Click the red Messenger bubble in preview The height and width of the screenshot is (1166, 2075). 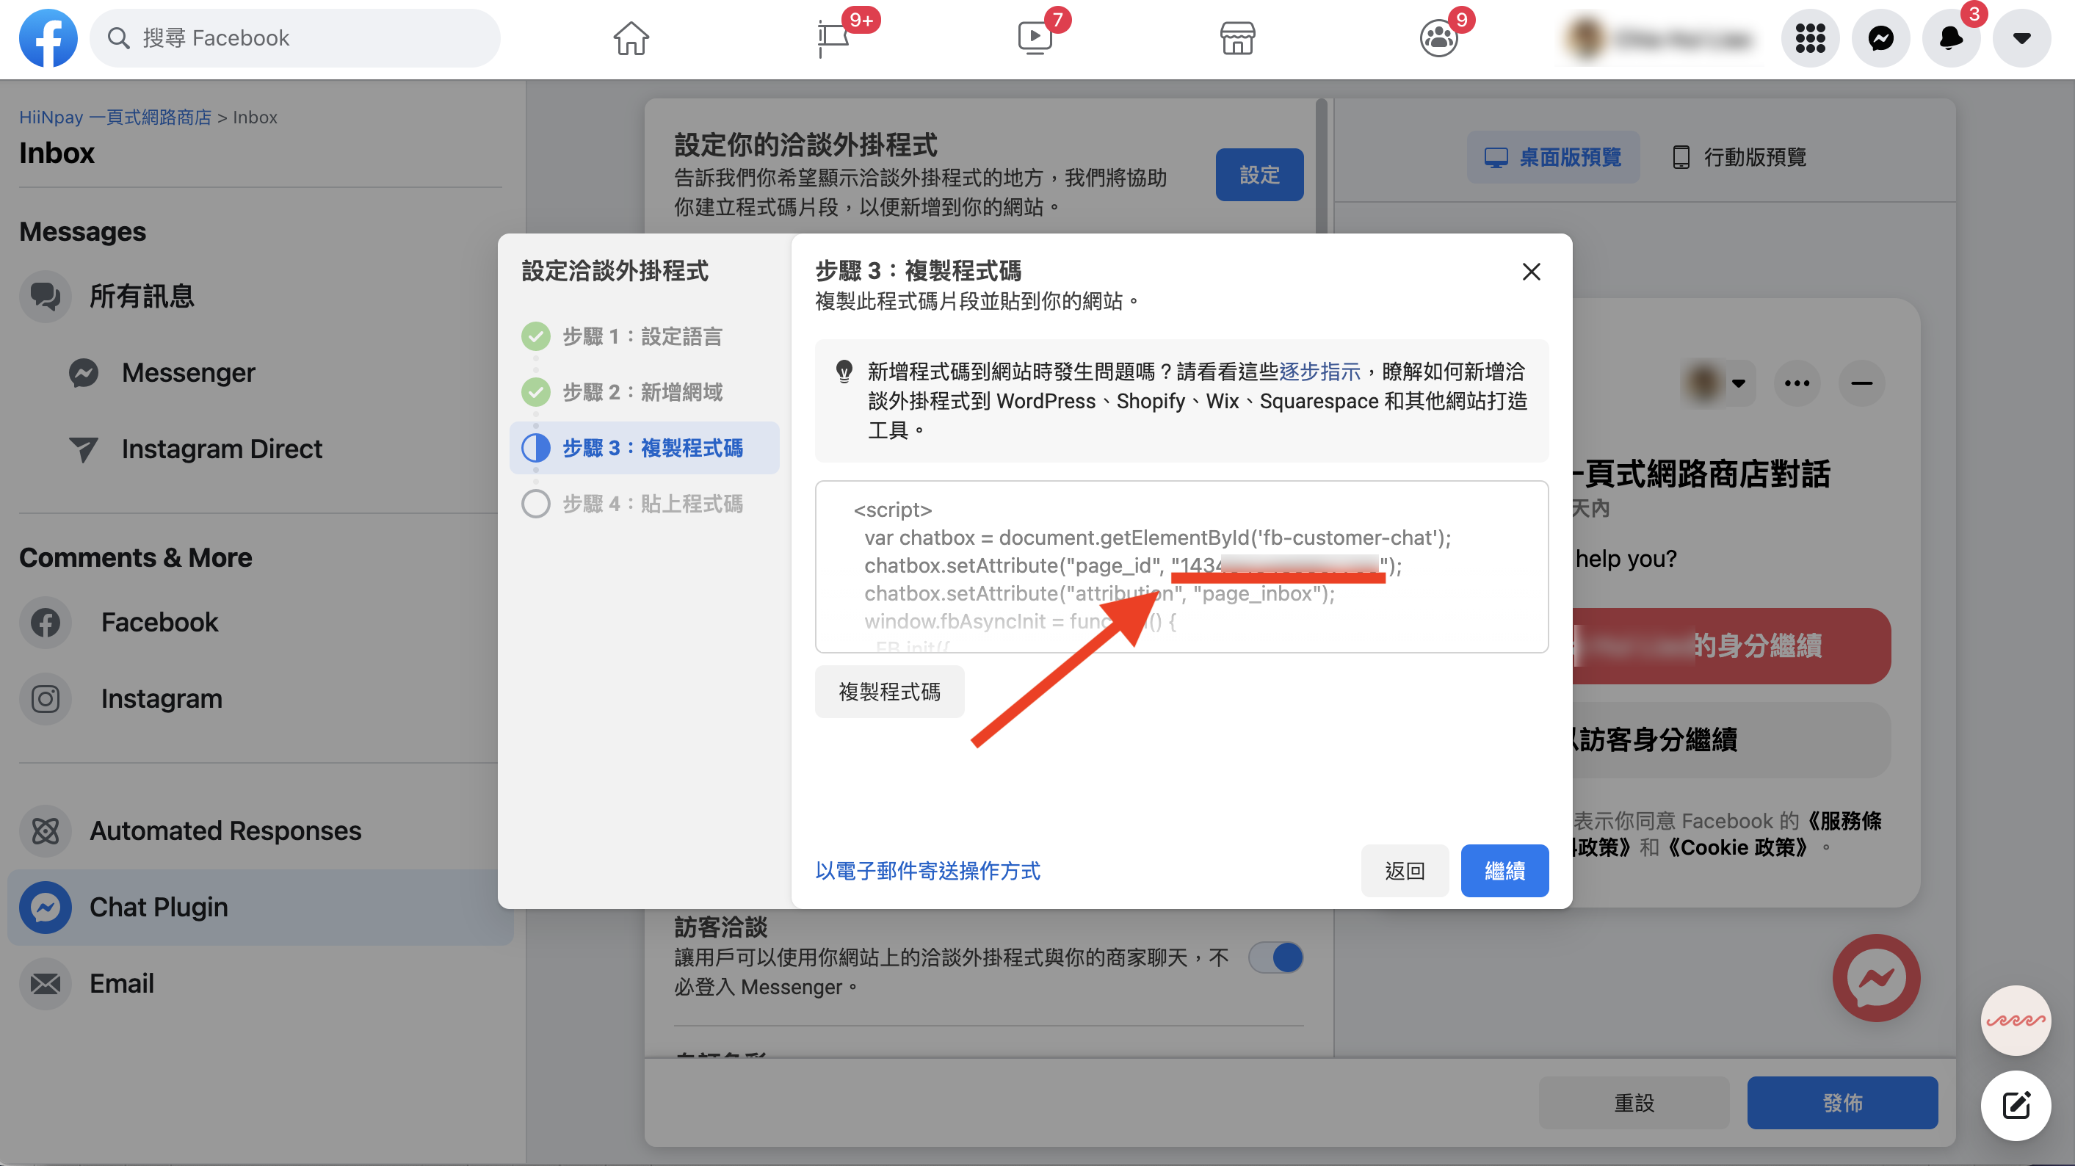(1876, 978)
